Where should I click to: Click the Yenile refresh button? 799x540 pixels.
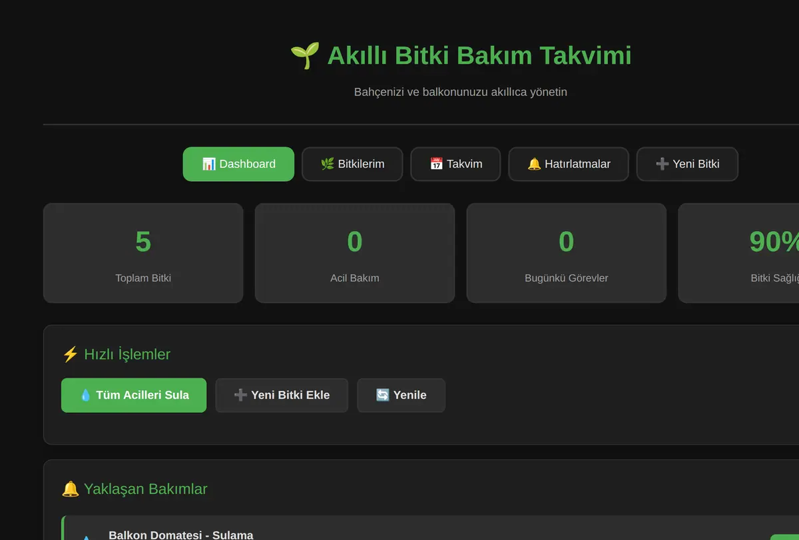coord(401,396)
